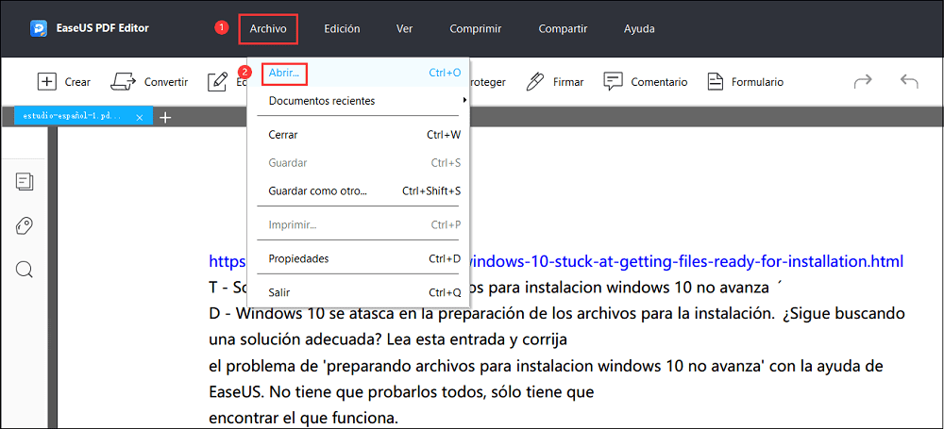The width and height of the screenshot is (944, 429).
Task: Choose Cerrar in the menu
Action: tap(359, 135)
